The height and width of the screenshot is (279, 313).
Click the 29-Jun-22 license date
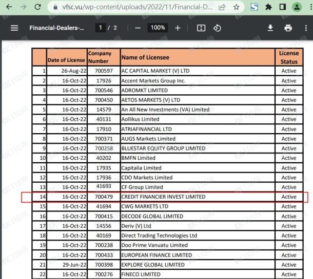(74, 265)
